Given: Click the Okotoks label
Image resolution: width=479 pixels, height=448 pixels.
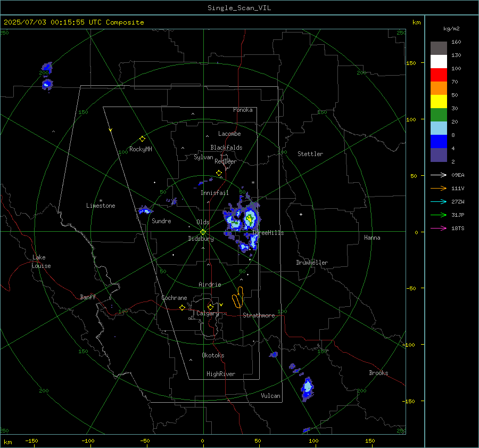Looking at the screenshot, I should [213, 355].
